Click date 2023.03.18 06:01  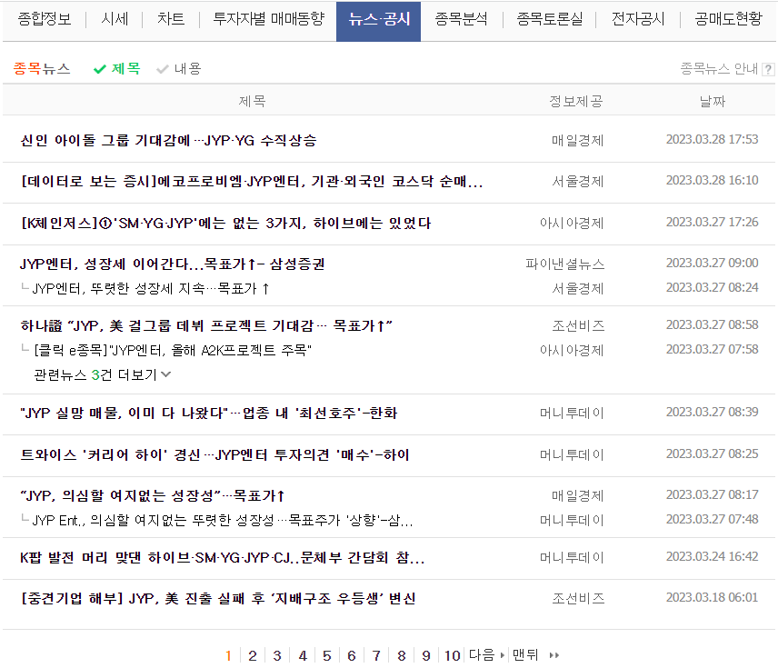click(712, 597)
